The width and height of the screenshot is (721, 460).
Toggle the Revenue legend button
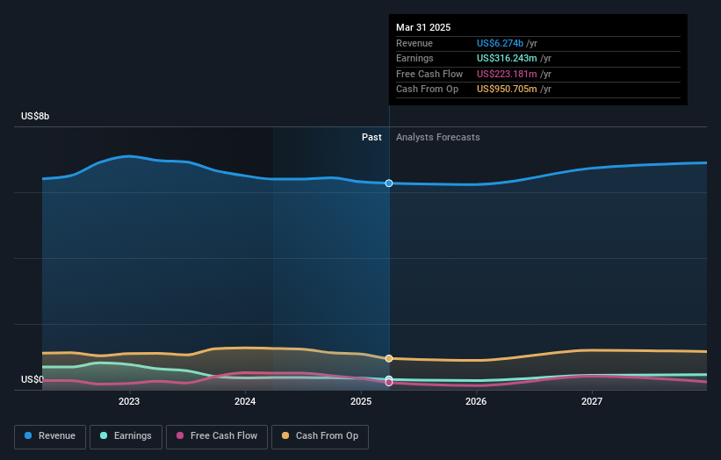pyautogui.click(x=50, y=436)
